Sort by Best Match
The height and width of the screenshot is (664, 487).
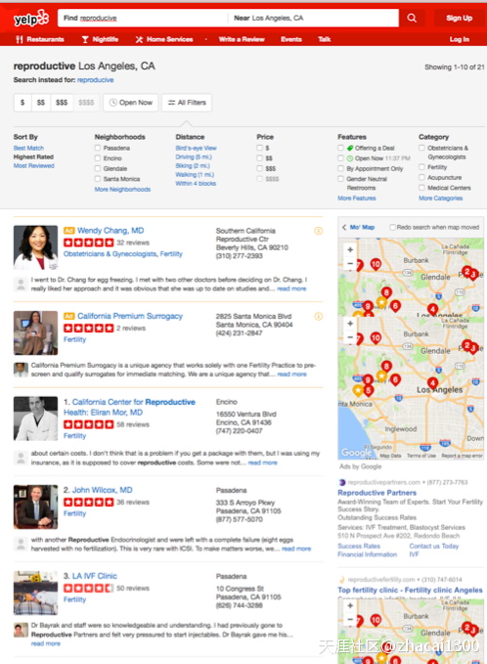28,149
